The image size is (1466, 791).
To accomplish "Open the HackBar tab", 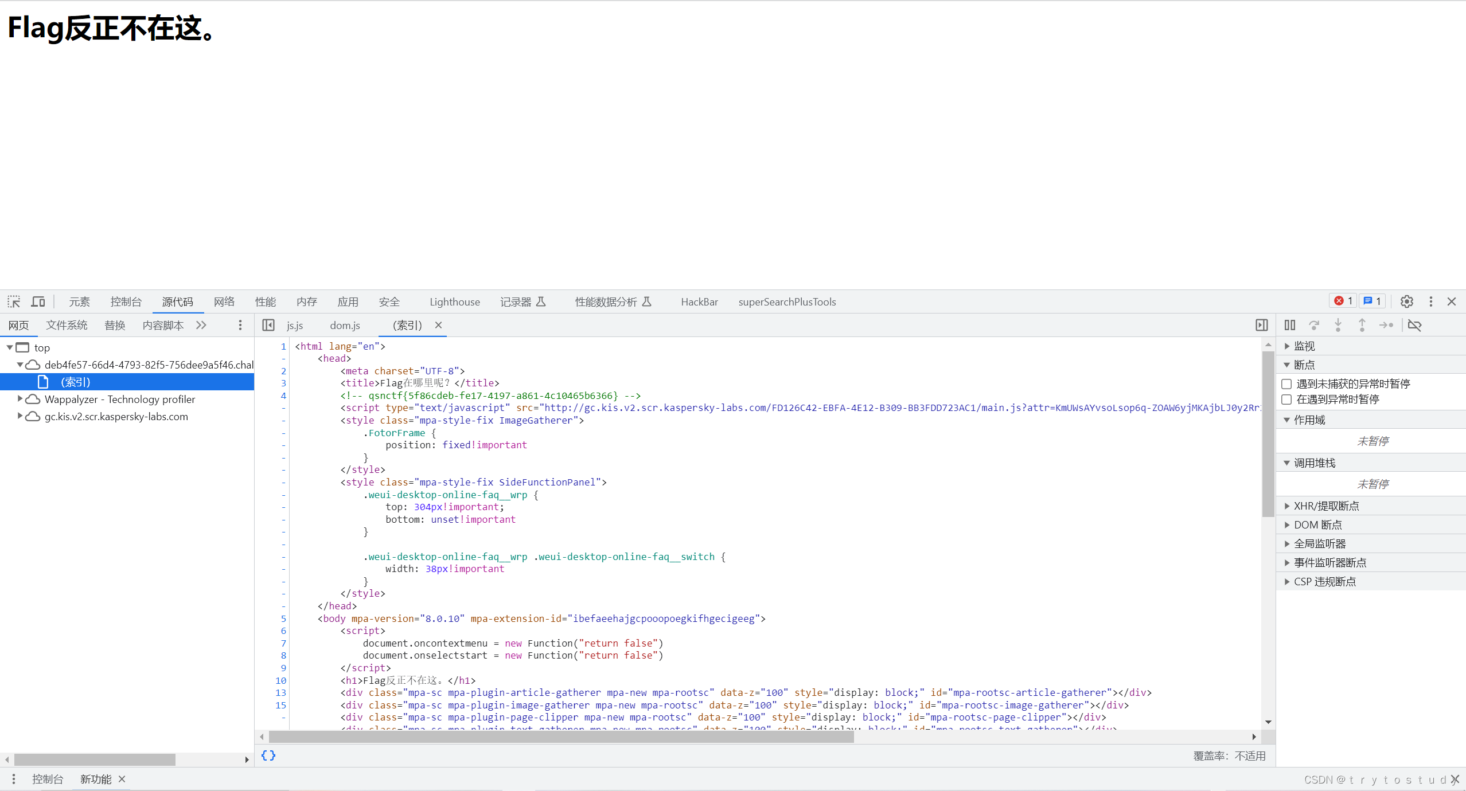I will click(x=699, y=301).
